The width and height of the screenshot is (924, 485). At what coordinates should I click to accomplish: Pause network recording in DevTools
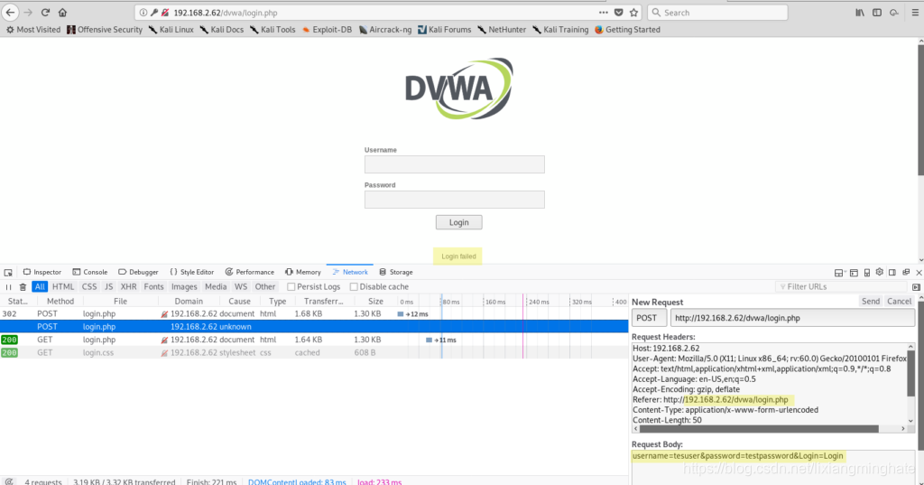tap(8, 286)
